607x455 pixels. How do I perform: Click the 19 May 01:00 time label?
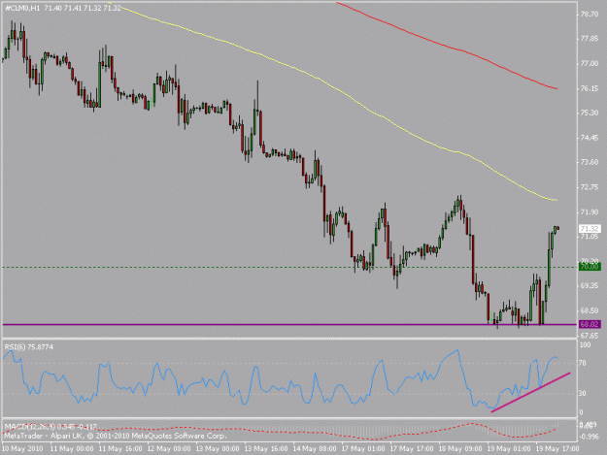coord(509,449)
